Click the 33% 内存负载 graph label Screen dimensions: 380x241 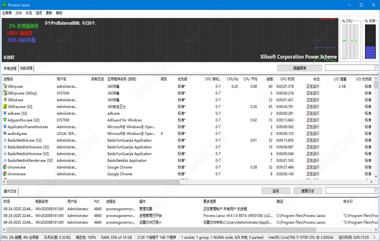[22, 40]
